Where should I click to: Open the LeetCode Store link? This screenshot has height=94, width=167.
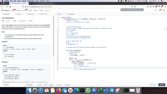[x=47, y=10]
